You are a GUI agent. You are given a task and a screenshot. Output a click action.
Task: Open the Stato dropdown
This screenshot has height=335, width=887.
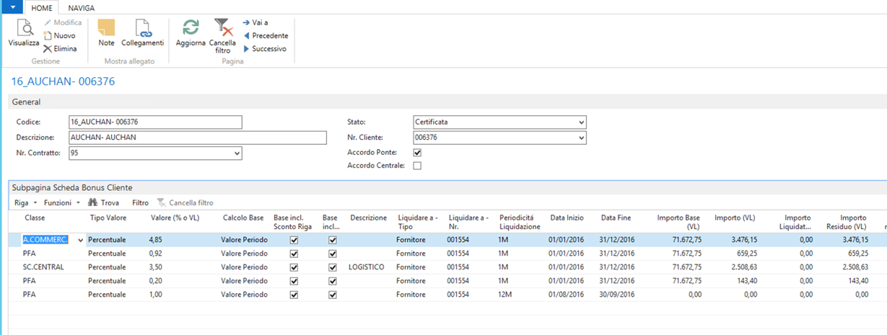point(582,122)
